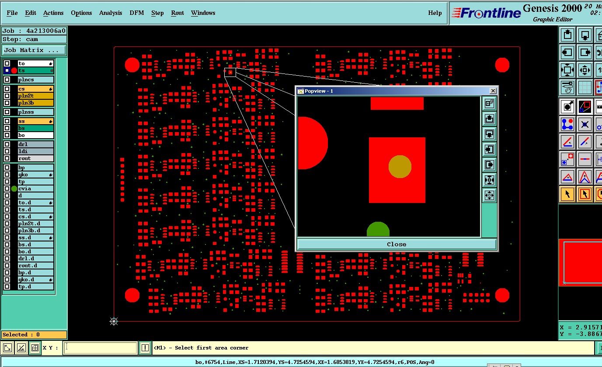
Task: Open the Actions menu
Action: (53, 13)
